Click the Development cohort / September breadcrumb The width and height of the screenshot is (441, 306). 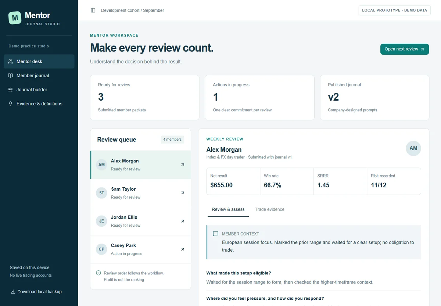point(133,10)
